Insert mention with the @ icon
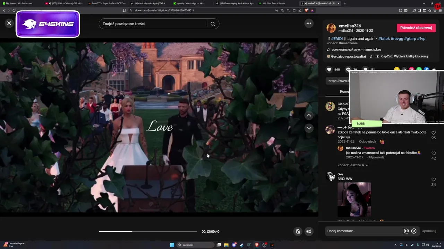This screenshot has height=249, width=444. (406, 231)
